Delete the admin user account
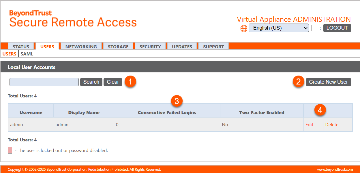Viewport: 360px width, 173px height. [332, 125]
